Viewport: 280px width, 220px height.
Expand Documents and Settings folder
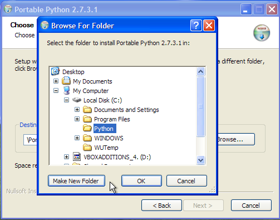pos(77,110)
